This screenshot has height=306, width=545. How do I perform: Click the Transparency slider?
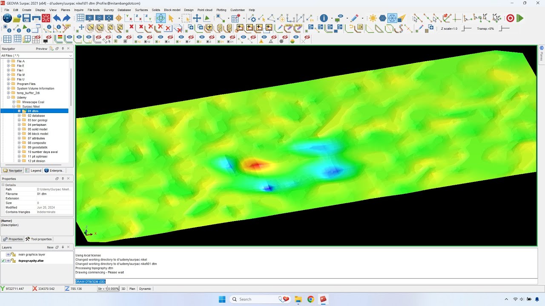[x=504, y=28]
